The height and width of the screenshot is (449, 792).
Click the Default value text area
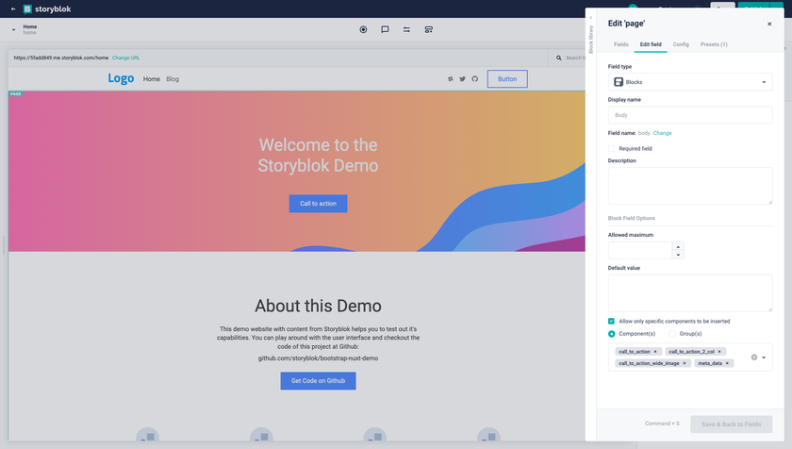(690, 293)
